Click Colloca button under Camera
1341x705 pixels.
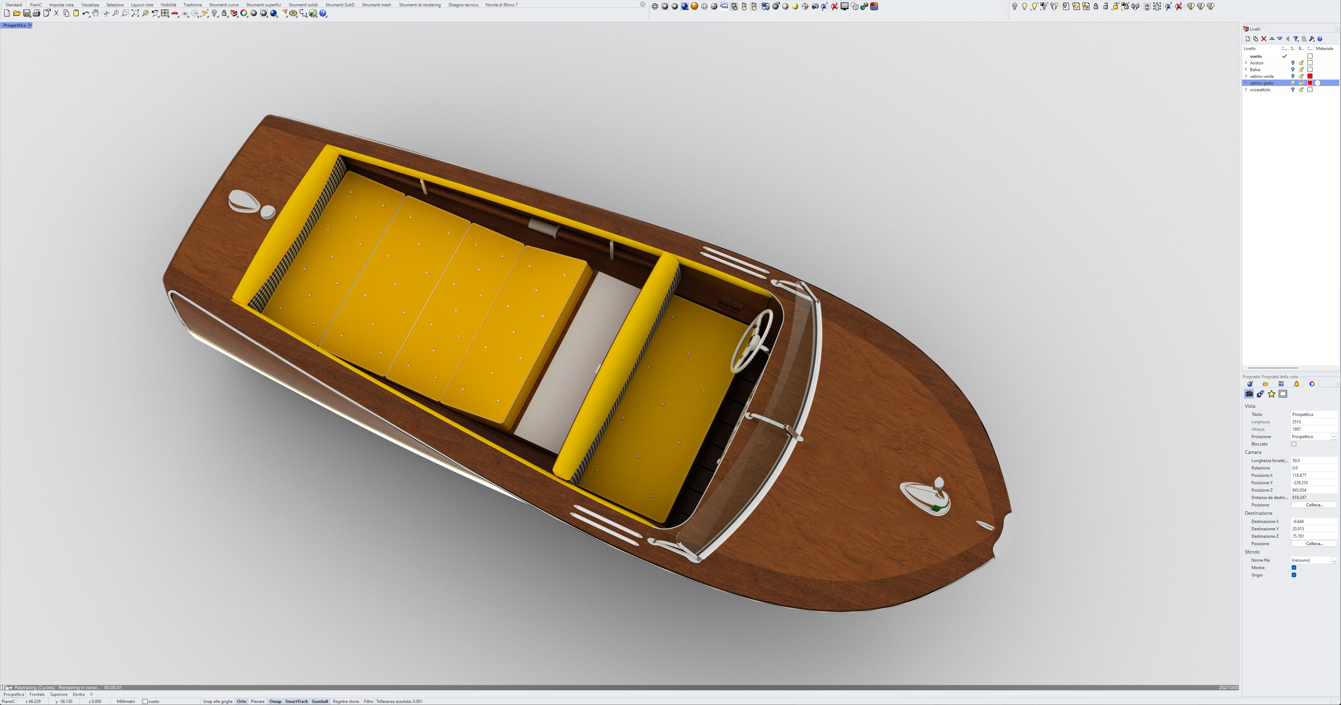1314,505
